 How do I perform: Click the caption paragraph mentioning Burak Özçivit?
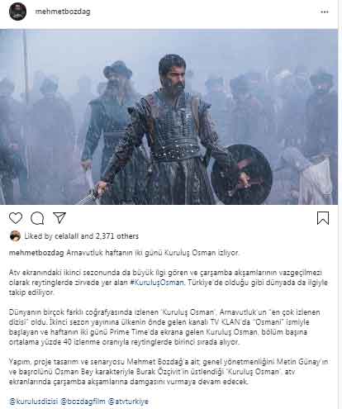169,372
